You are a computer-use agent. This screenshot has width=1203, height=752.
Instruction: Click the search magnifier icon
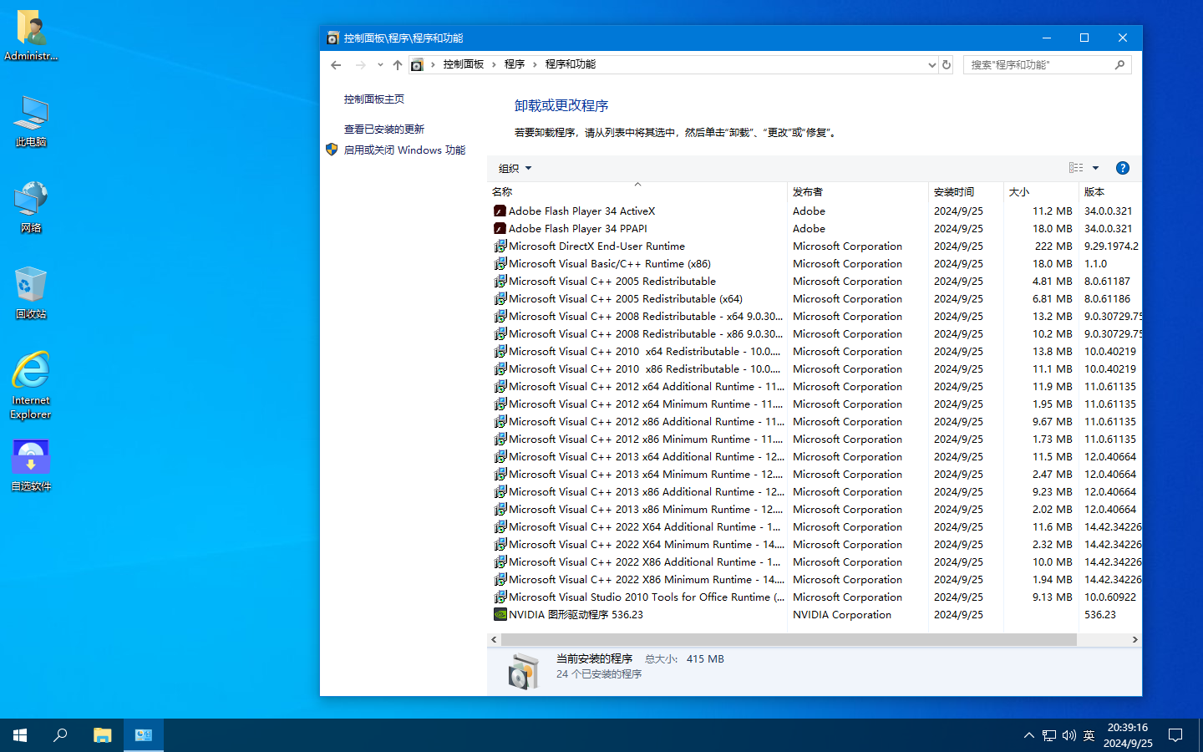(x=1120, y=64)
